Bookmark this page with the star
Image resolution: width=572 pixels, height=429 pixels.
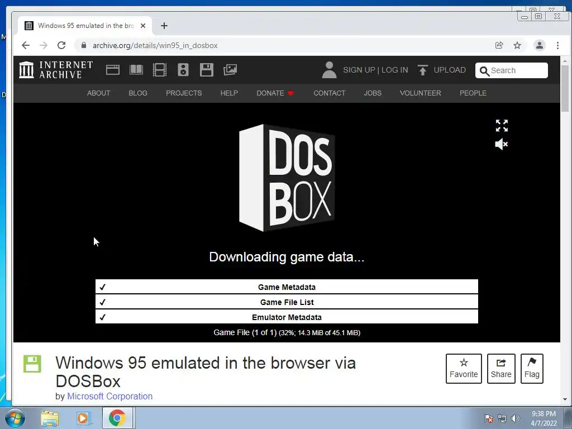[x=517, y=45]
